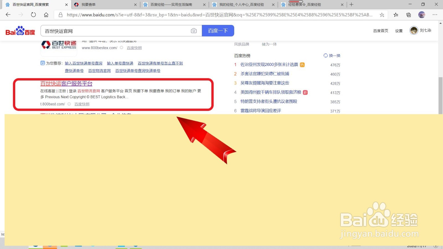Viewport: 443px width, 249px height.
Task: Close the 百度经验——实用生活指南 tab
Action: pos(204,4)
